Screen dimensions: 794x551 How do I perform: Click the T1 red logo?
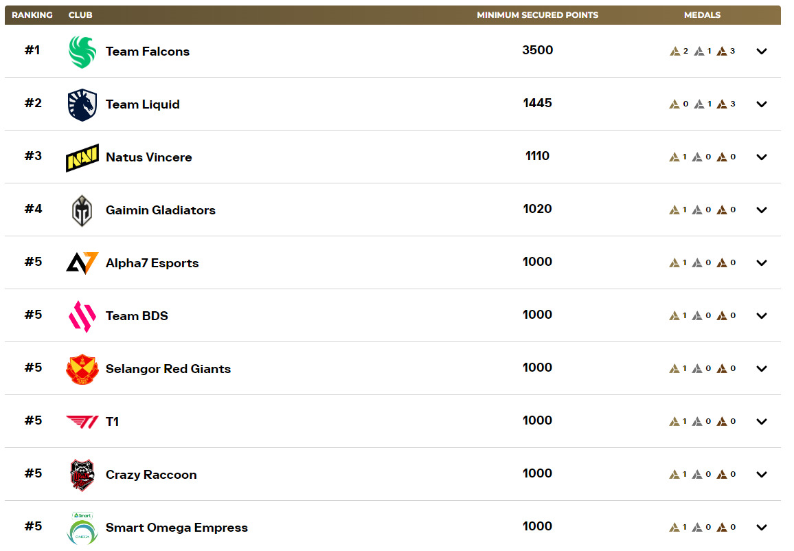pyautogui.click(x=82, y=422)
